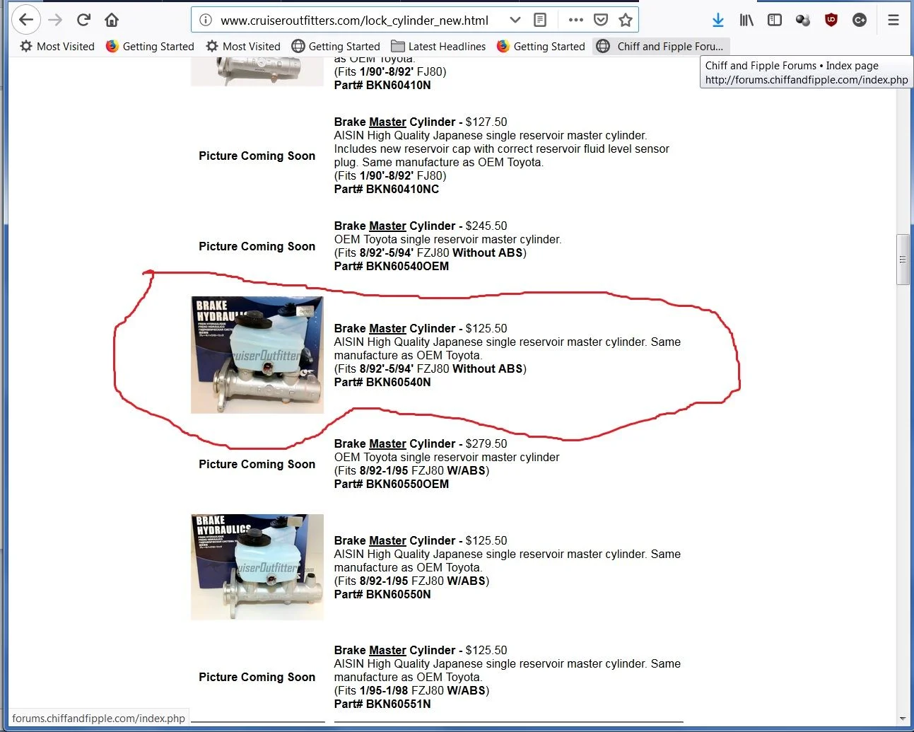Save page to Pocket
The image size is (914, 732).
click(601, 20)
